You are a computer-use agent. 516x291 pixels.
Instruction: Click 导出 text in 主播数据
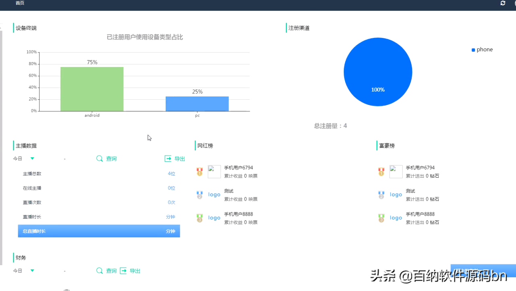click(x=179, y=159)
